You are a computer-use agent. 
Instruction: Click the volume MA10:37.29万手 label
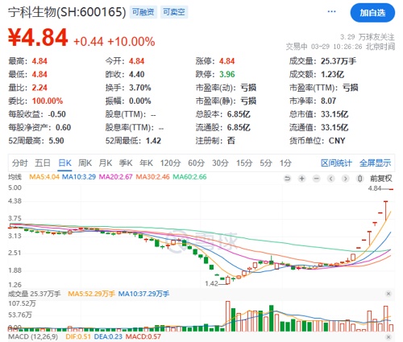click(x=143, y=294)
